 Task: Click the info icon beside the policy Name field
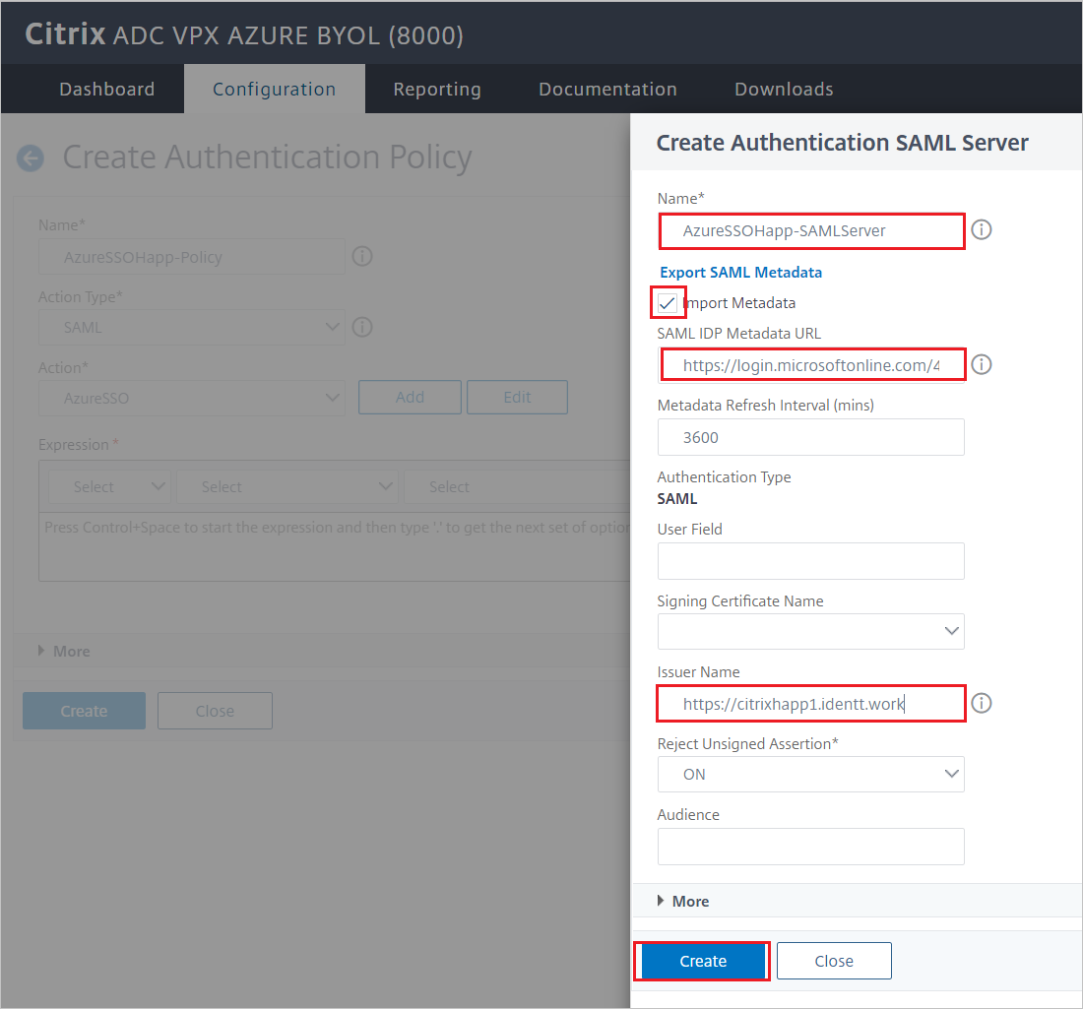(361, 256)
